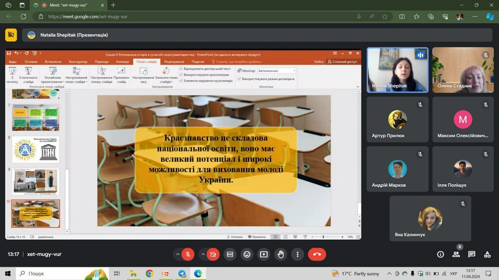Click the Present now screen share icon
Image resolution: width=499 pixels, height=280 pixels.
264,254
